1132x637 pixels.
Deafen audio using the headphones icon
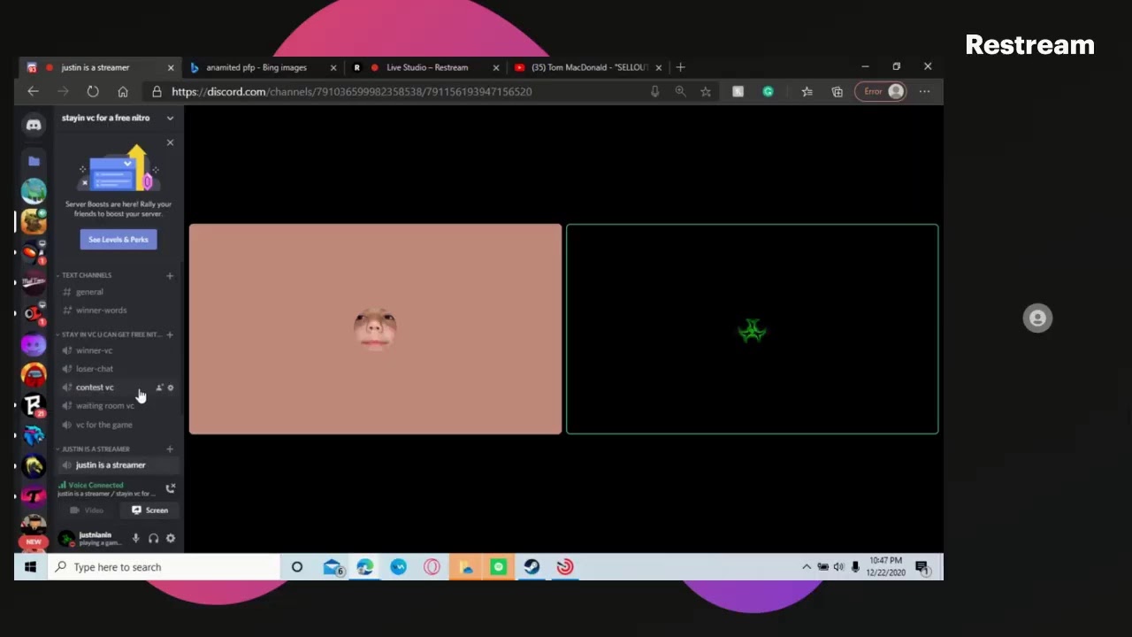point(153,538)
